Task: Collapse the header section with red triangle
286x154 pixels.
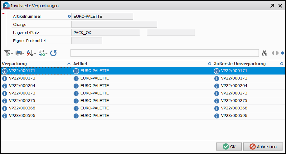Action: tap(3, 13)
